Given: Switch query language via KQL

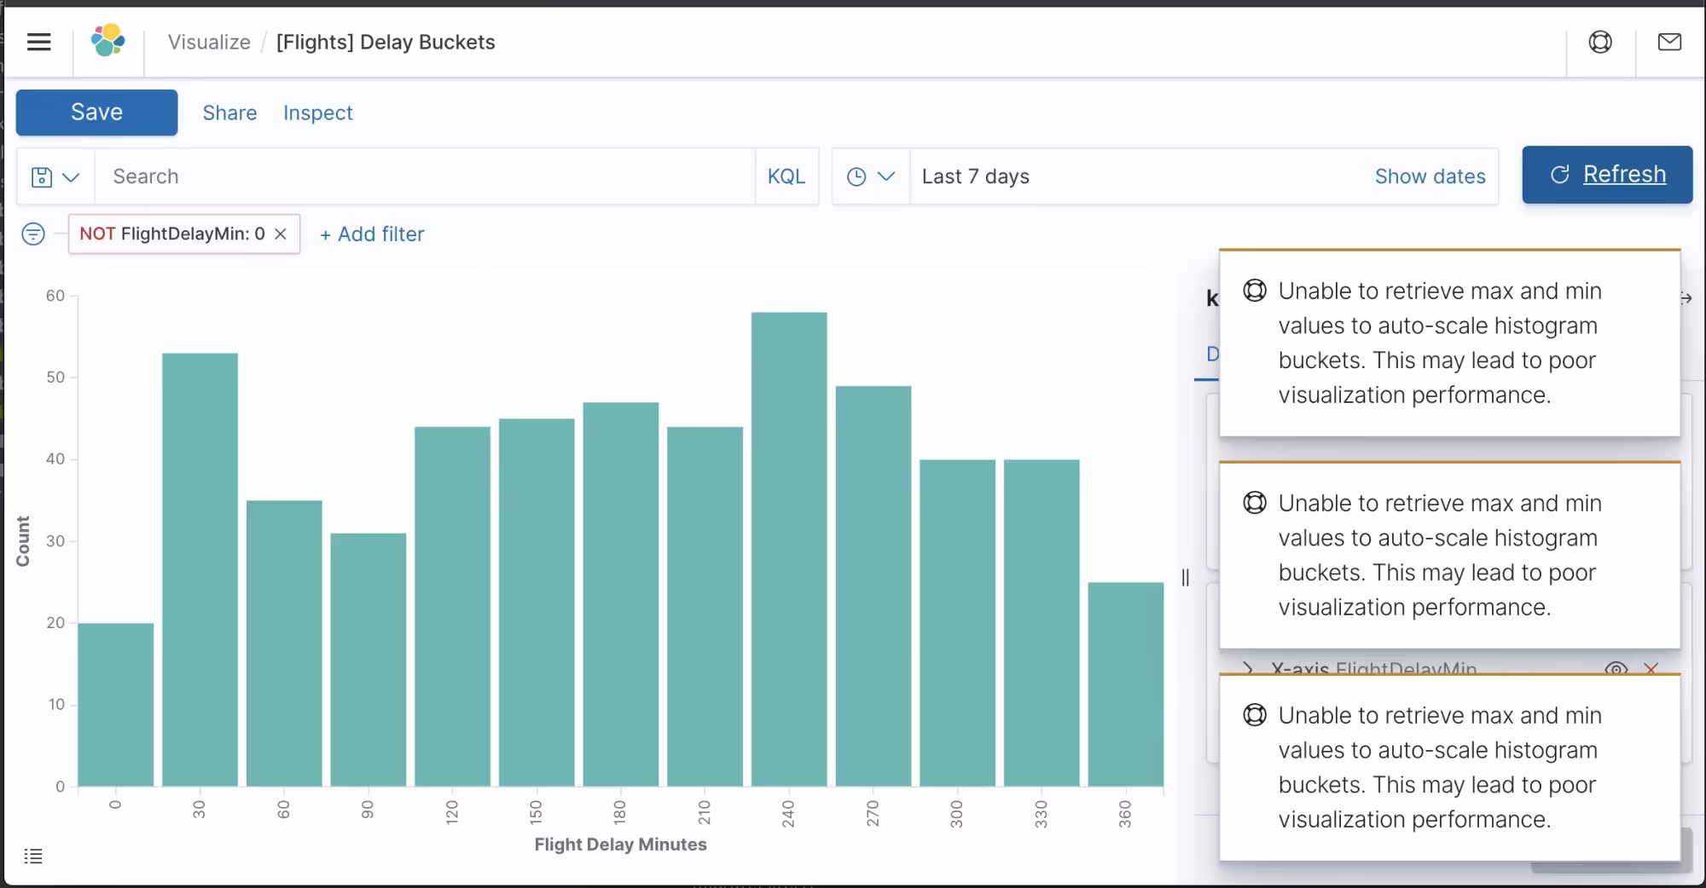Looking at the screenshot, I should 786,176.
